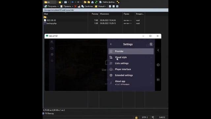Expand the Получить dropdown arrow
The height and width of the screenshot is (119, 211).
(x=58, y=6)
